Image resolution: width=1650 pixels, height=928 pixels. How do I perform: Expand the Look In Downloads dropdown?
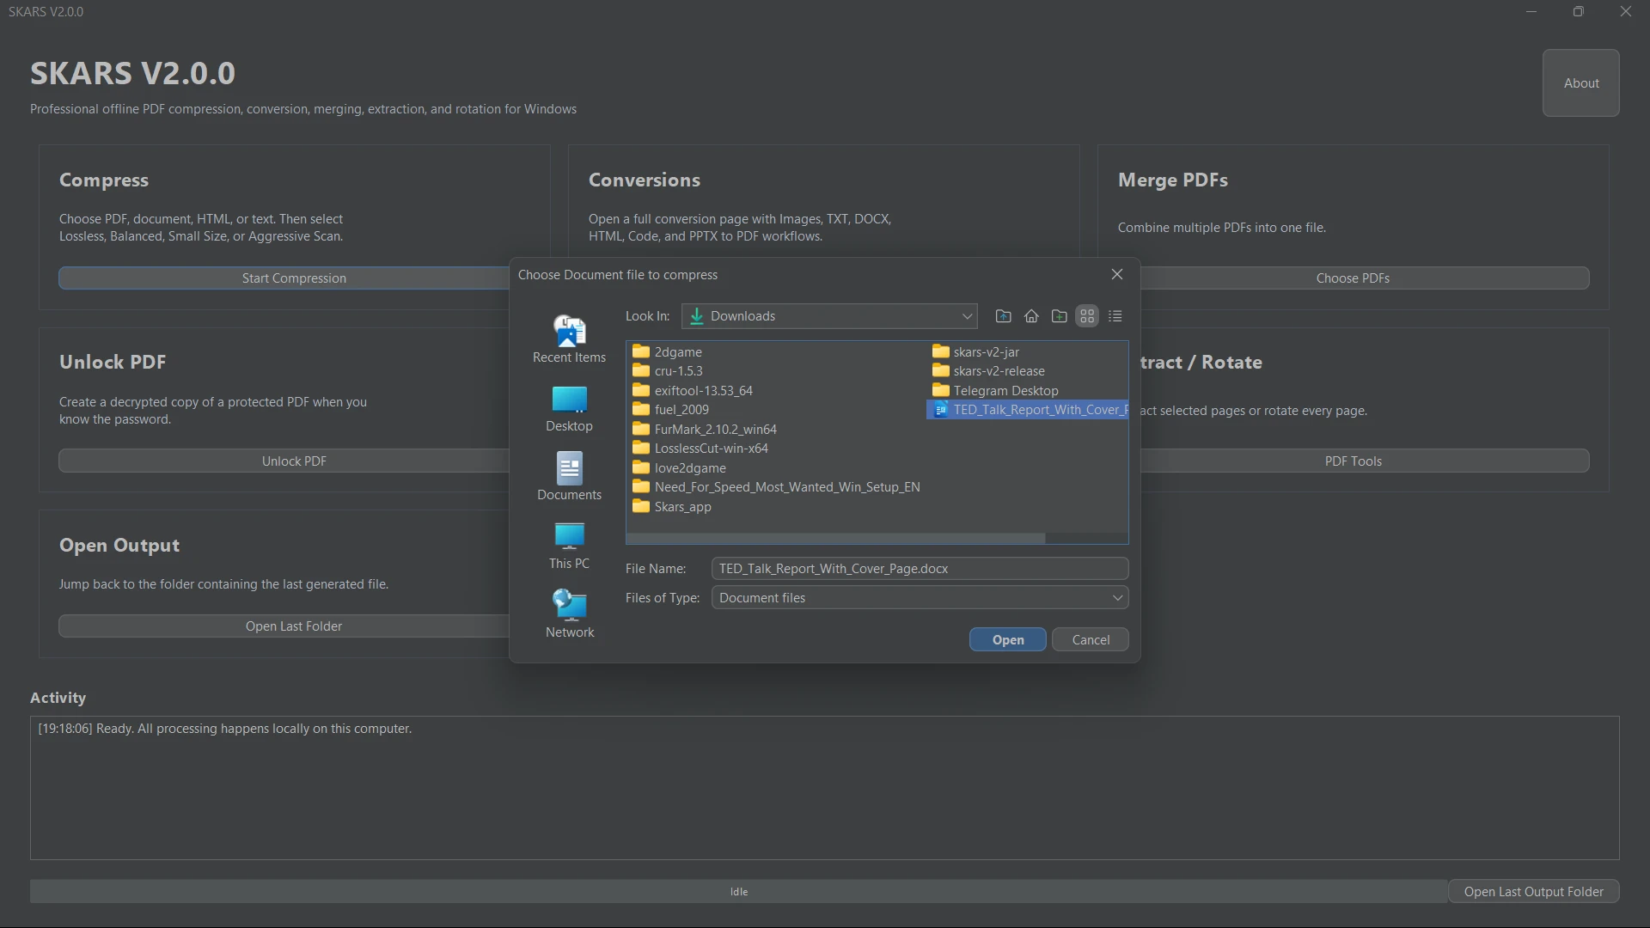tap(829, 316)
